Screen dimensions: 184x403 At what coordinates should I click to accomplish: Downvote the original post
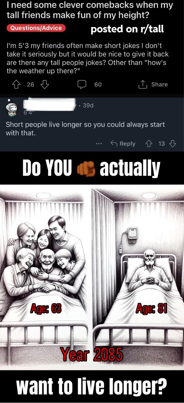point(45,84)
